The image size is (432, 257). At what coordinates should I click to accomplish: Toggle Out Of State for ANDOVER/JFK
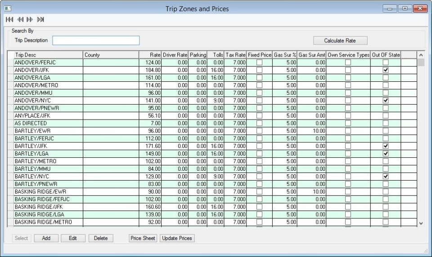click(386, 70)
